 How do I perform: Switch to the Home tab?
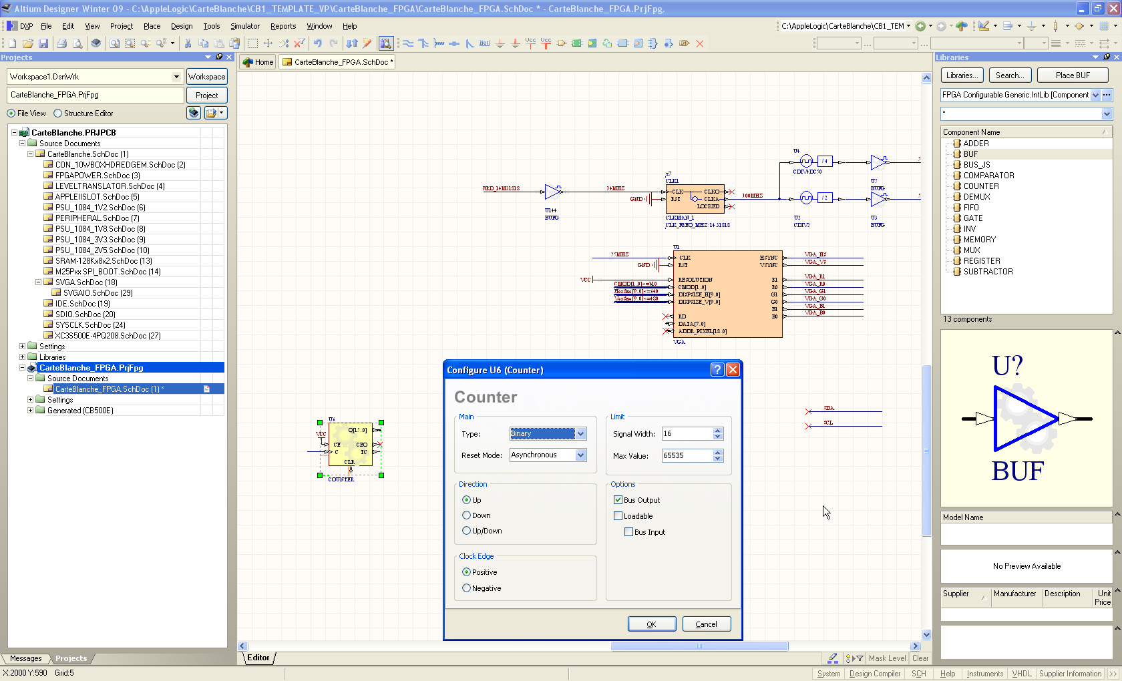(258, 62)
